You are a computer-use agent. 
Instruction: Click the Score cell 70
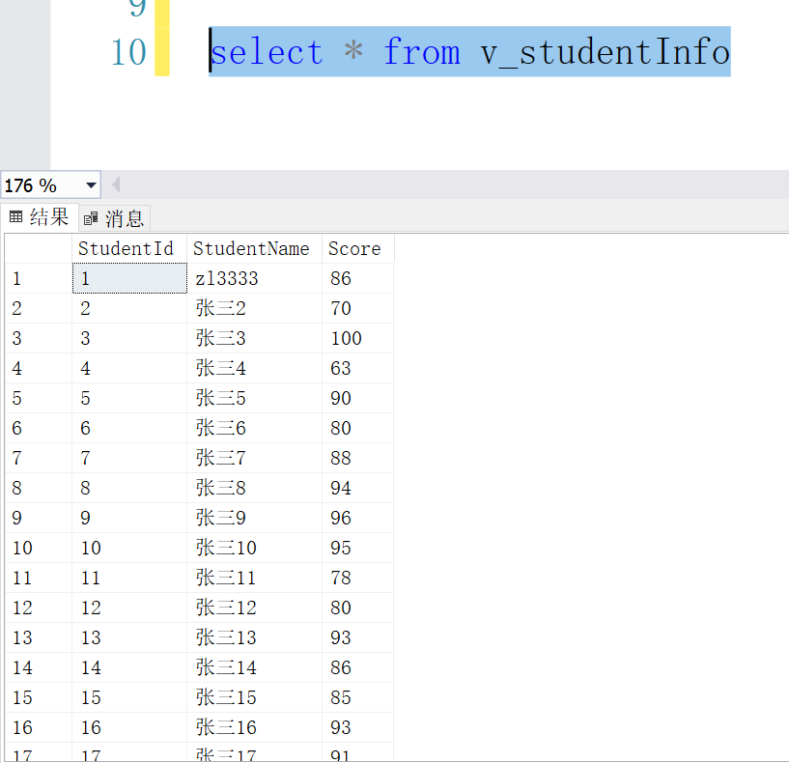357,308
